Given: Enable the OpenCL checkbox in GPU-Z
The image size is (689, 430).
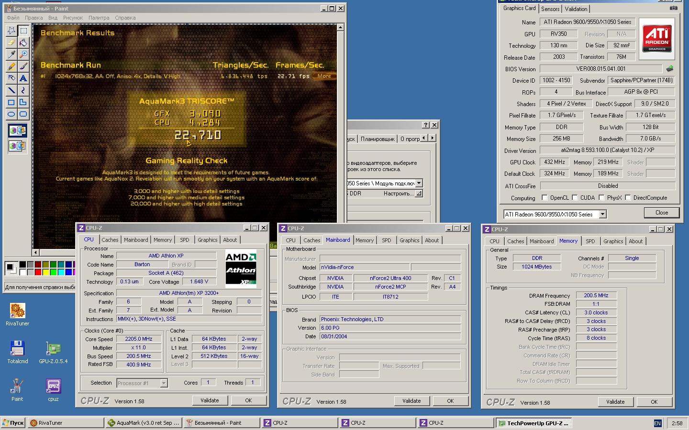Looking at the screenshot, I should pos(545,198).
